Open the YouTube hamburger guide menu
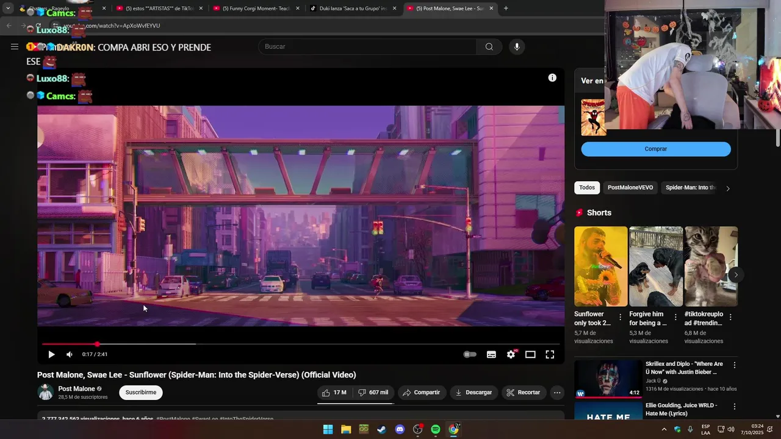Image resolution: width=781 pixels, height=439 pixels. coord(15,46)
